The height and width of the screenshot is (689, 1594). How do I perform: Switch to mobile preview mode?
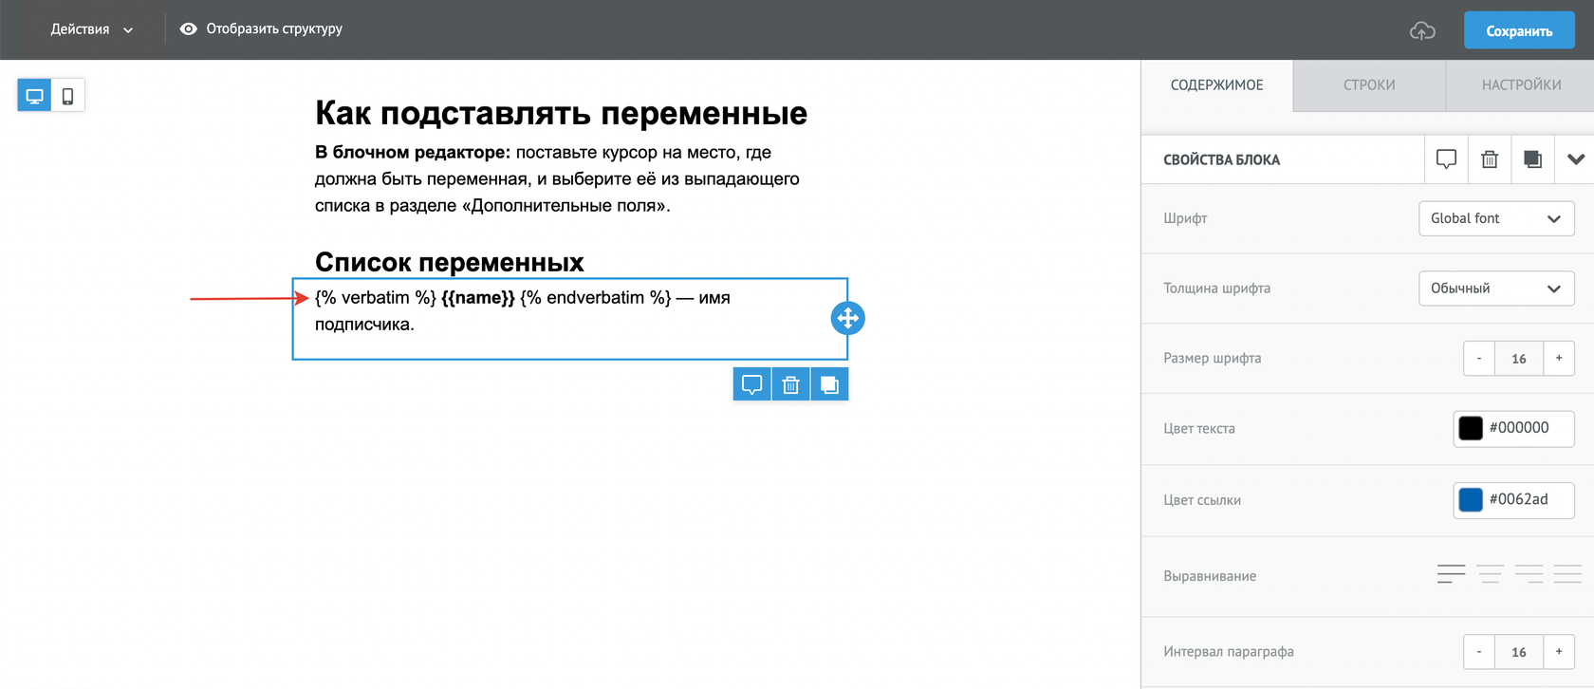[x=68, y=96]
